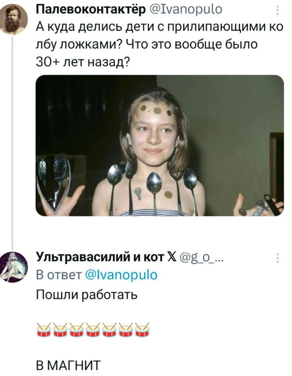Click the last drum emoji in the row
The image size is (292, 376).
pos(142,330)
